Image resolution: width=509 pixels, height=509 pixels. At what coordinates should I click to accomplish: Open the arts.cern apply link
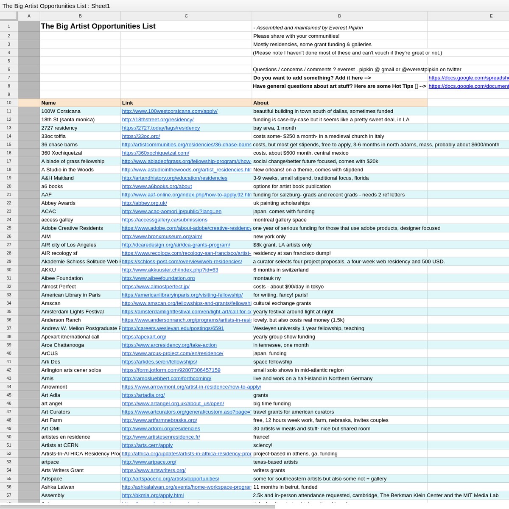coord(147,445)
